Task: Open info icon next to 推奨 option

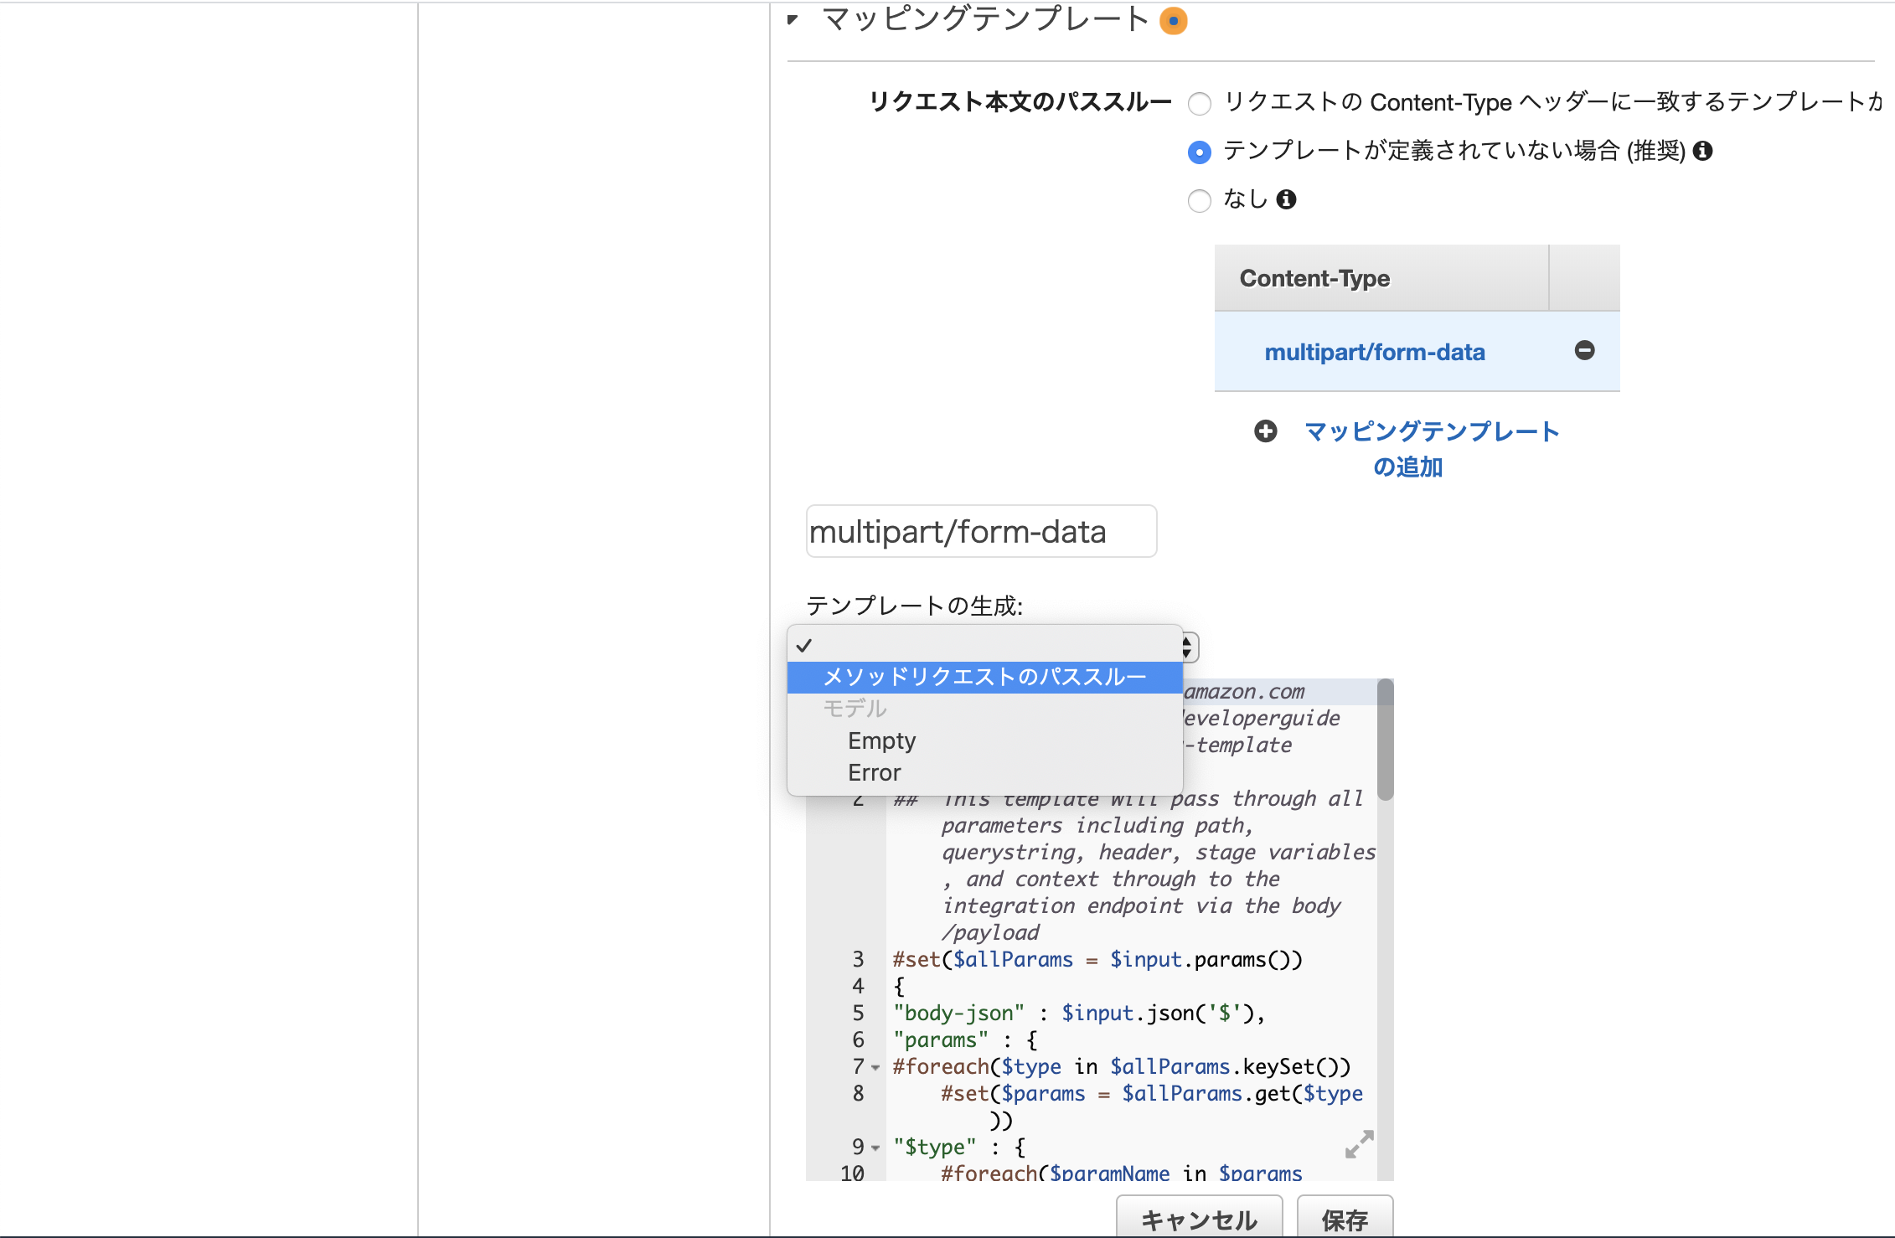Action: pos(1702,151)
